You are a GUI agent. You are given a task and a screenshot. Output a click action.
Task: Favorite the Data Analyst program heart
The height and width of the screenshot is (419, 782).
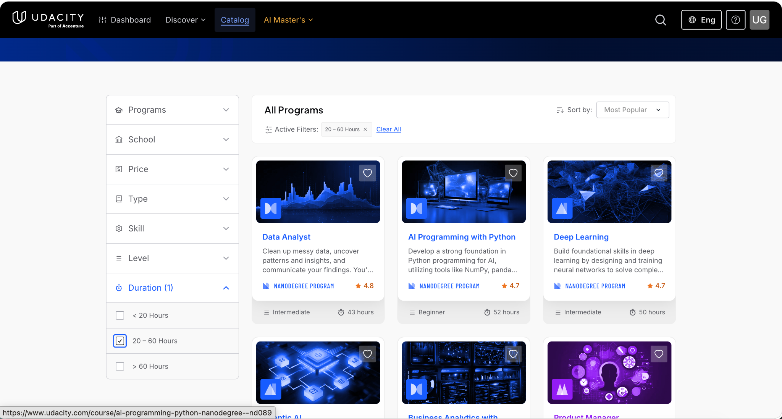(367, 173)
